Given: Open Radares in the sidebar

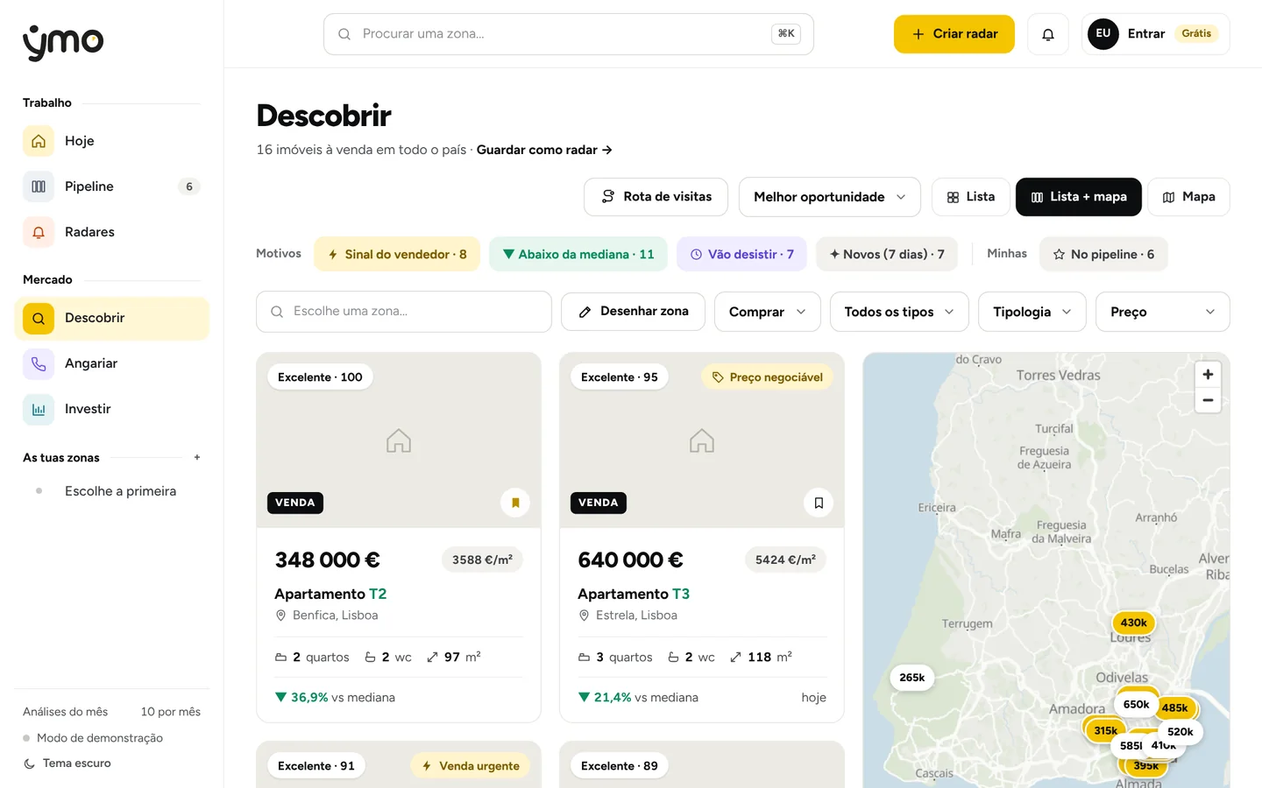Looking at the screenshot, I should pos(112,232).
